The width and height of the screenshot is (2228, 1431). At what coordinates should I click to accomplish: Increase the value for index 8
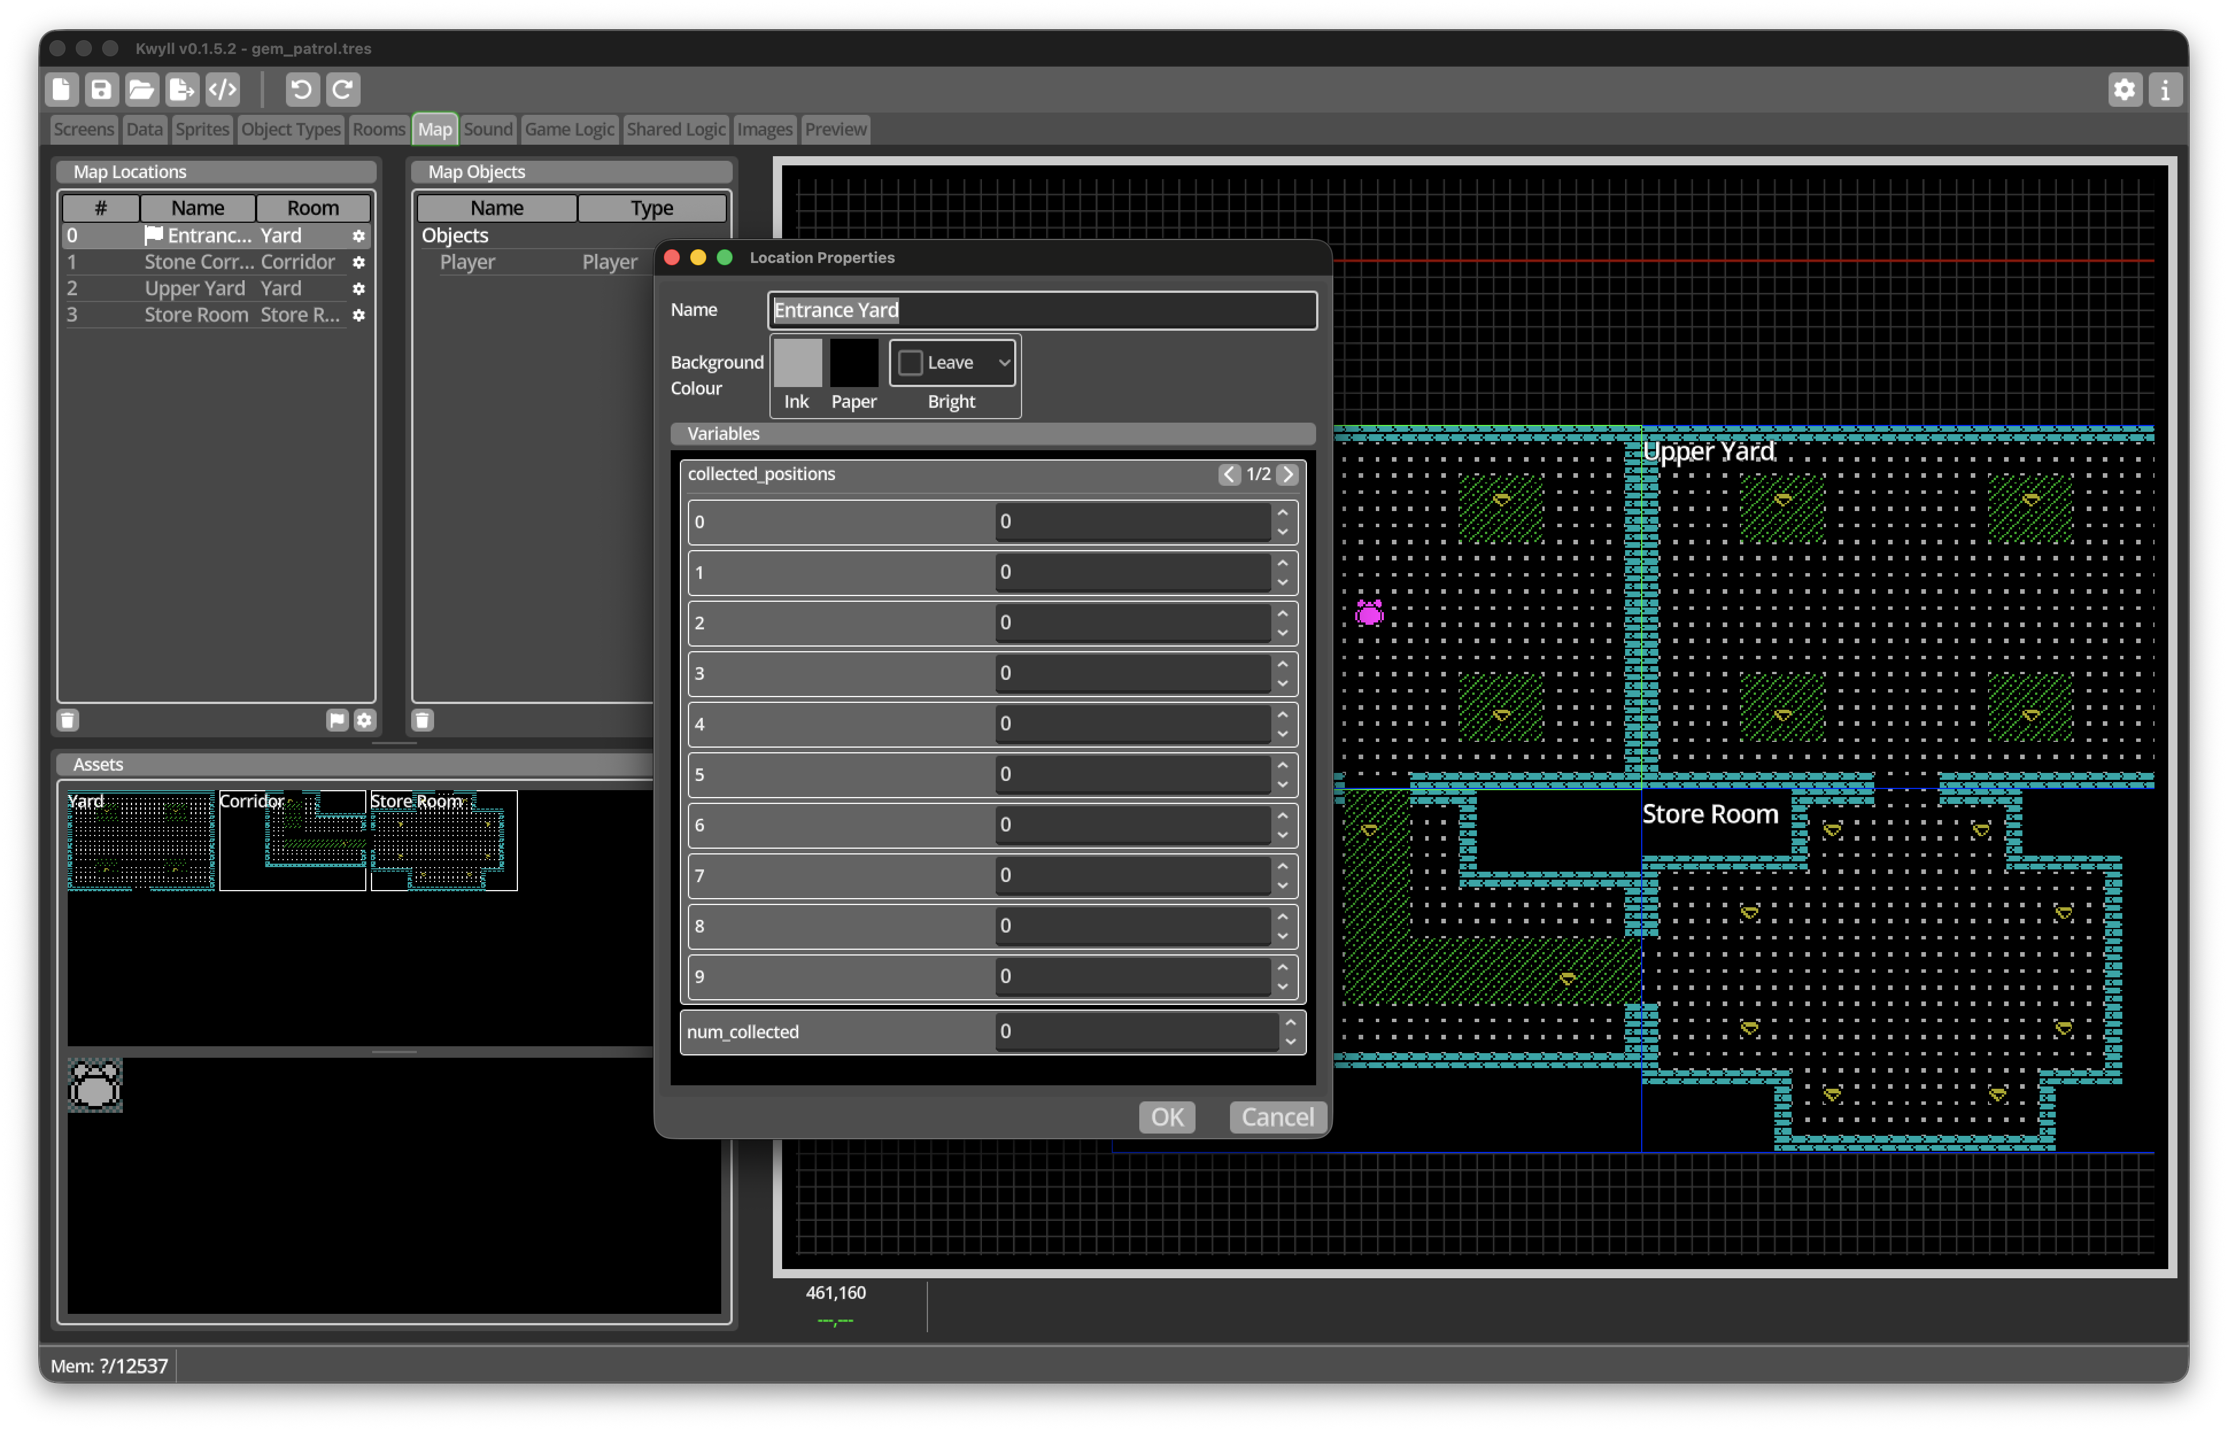pyautogui.click(x=1283, y=916)
